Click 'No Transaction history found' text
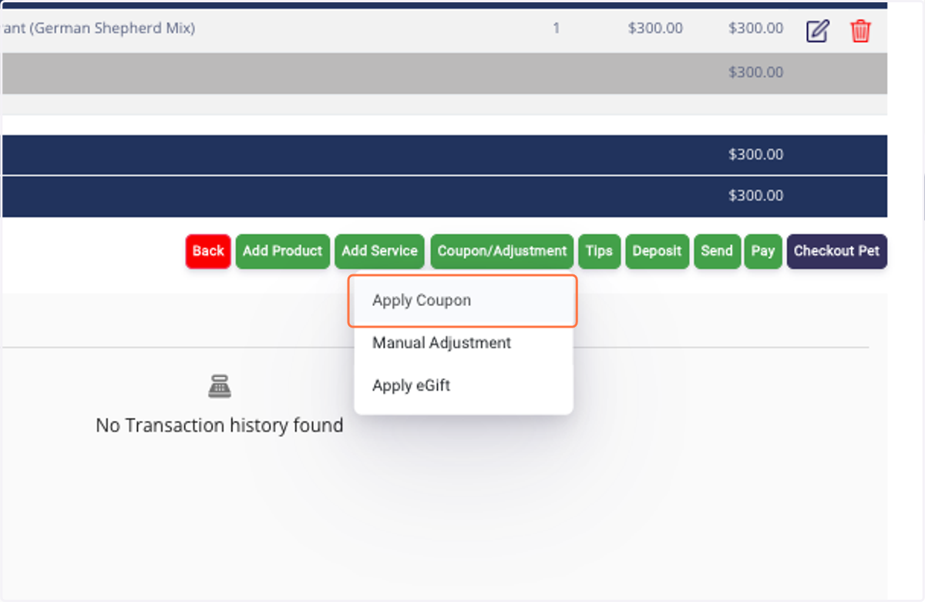This screenshot has width=925, height=602. (x=220, y=425)
